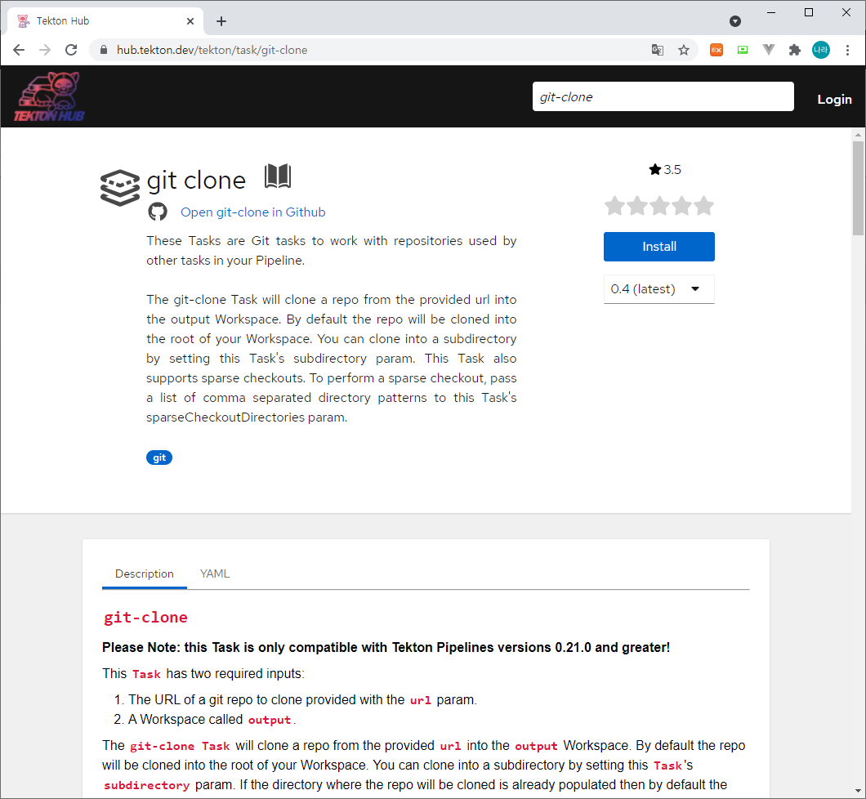
Task: Close the Tekton Hub tab
Action: (x=190, y=21)
